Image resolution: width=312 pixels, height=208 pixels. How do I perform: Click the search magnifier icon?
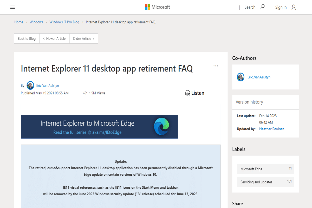coord(262,7)
